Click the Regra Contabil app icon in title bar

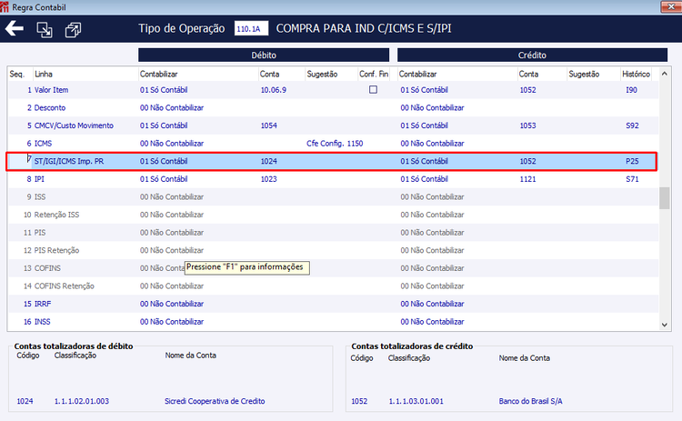tap(5, 7)
